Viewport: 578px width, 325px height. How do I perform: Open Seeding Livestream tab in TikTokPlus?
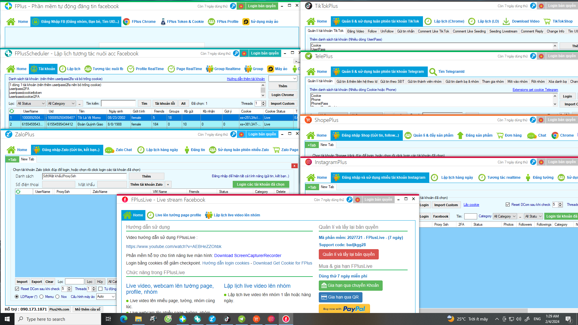point(503,31)
